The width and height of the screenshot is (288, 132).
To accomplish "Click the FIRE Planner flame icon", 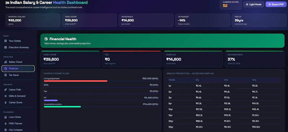I will coord(5,124).
